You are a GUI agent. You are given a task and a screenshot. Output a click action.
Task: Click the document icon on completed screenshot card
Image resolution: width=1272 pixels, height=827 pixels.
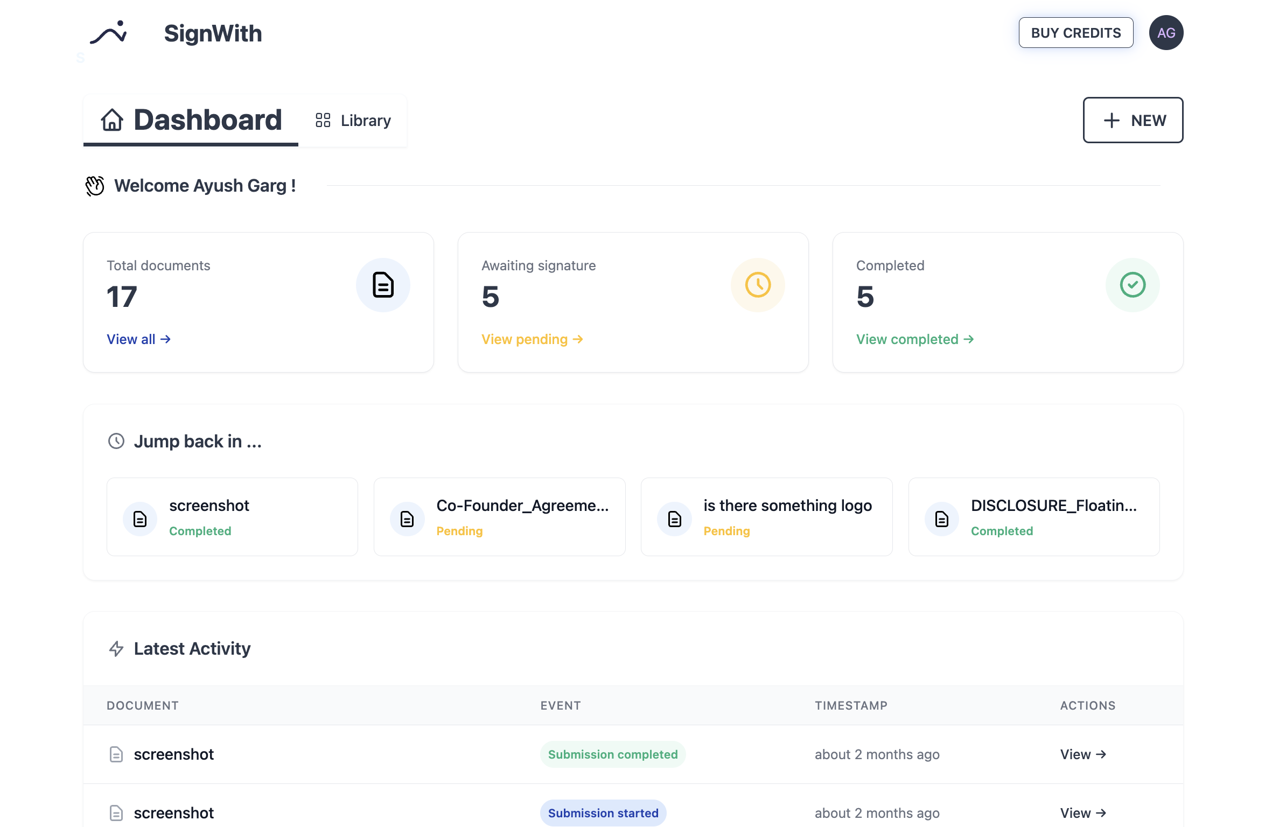point(140,519)
